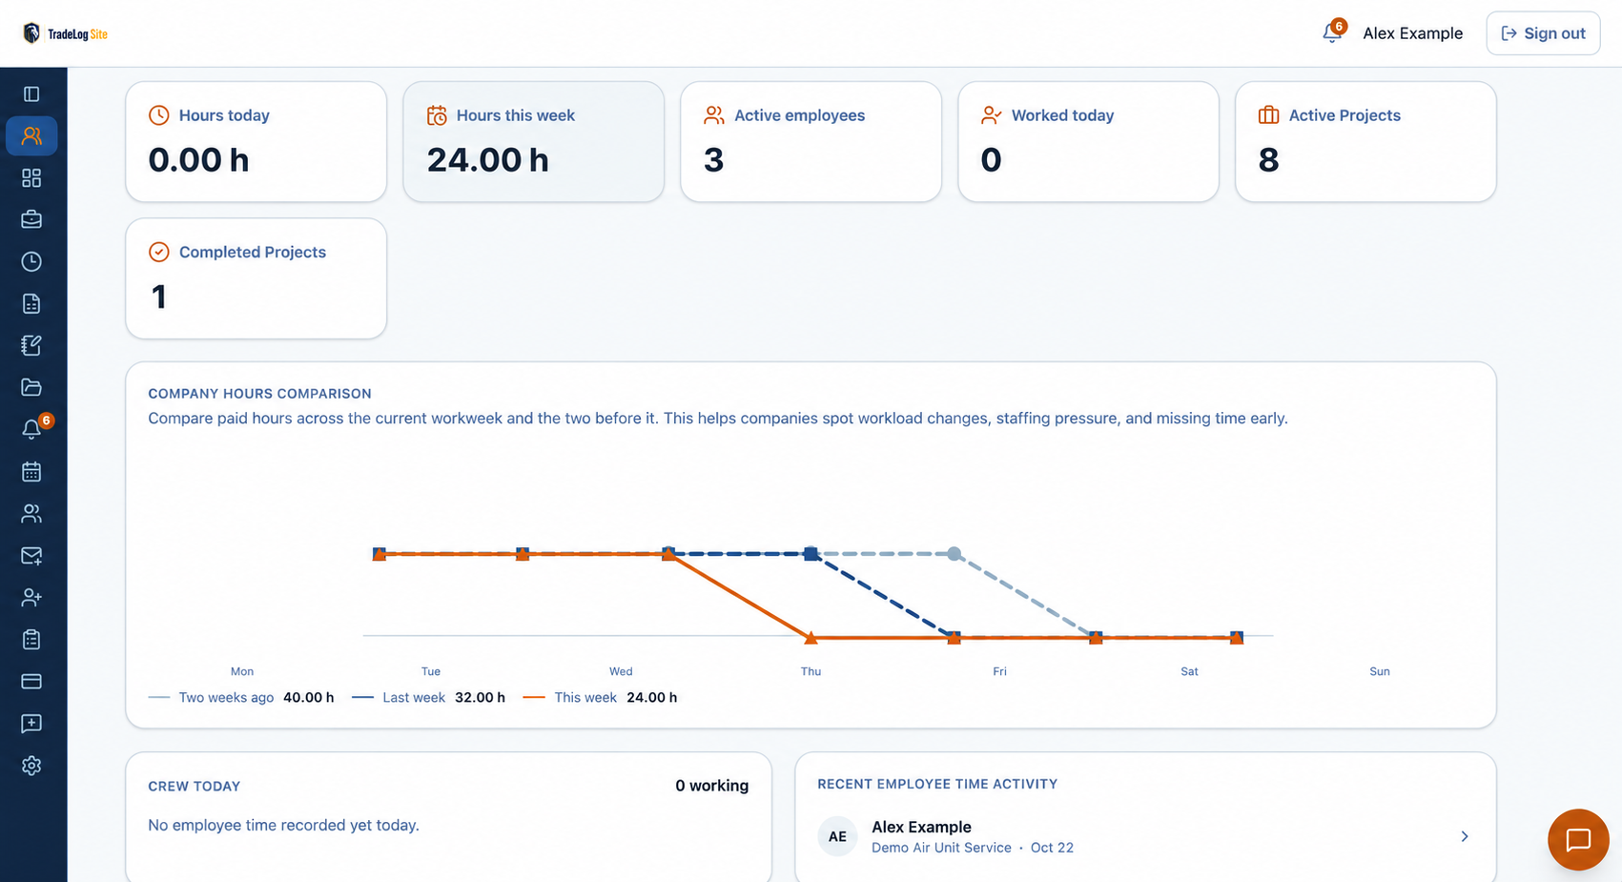
Task: Open the Hours this week card
Action: tap(534, 141)
